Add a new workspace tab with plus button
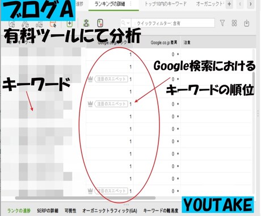 [229, 4]
